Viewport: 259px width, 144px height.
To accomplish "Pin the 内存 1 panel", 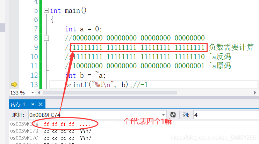I will click(33, 104).
